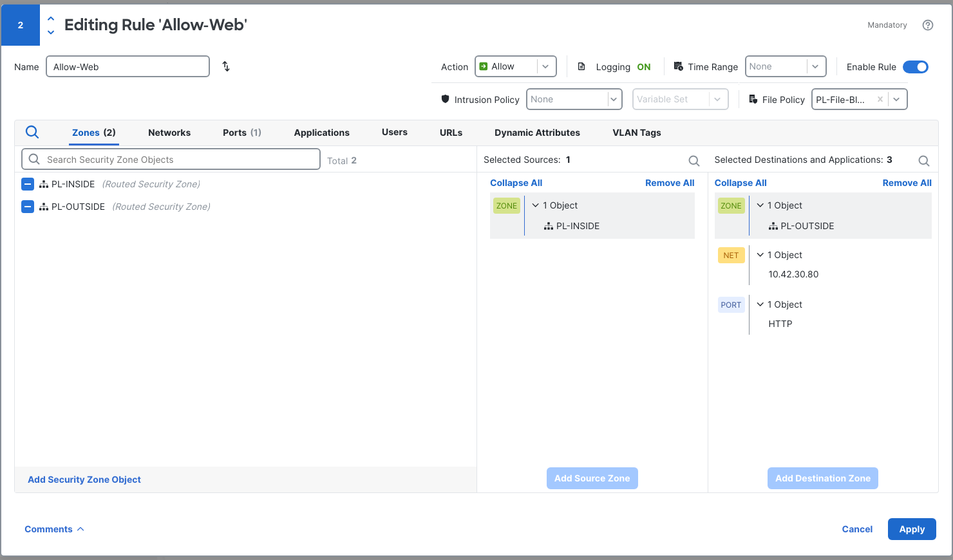This screenshot has width=953, height=560.
Task: Click the Search Security Zone Objects field
Action: (171, 159)
